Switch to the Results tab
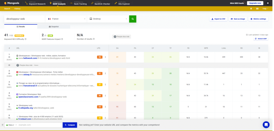This screenshot has width=274, height=131. (x=21, y=26)
